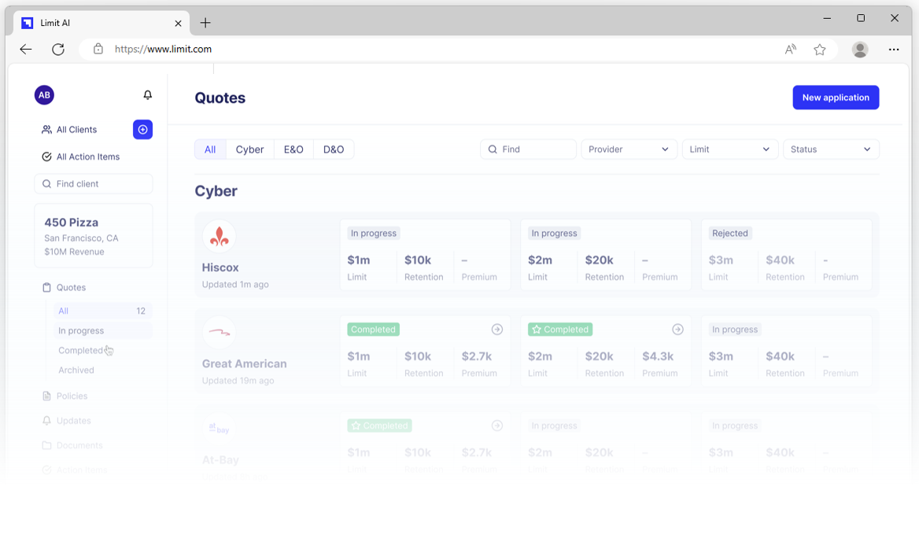
Task: Open browser profile icon
Action: click(861, 50)
